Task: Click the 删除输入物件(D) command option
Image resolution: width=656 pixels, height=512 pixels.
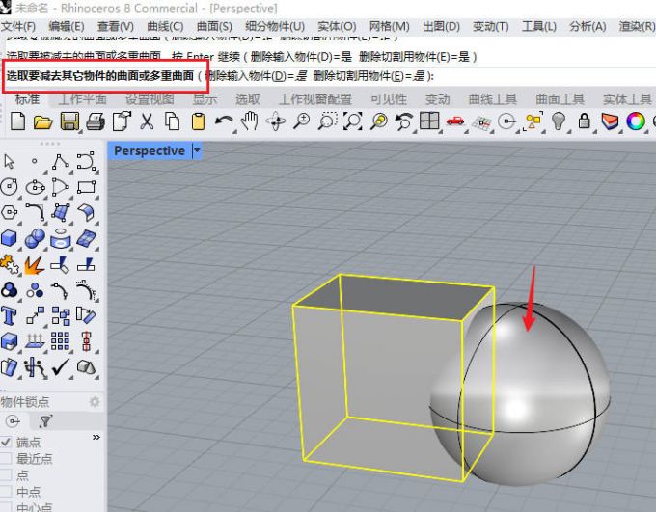Action: pos(256,76)
